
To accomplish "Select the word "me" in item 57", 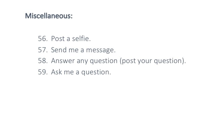I will pos(73,51).
